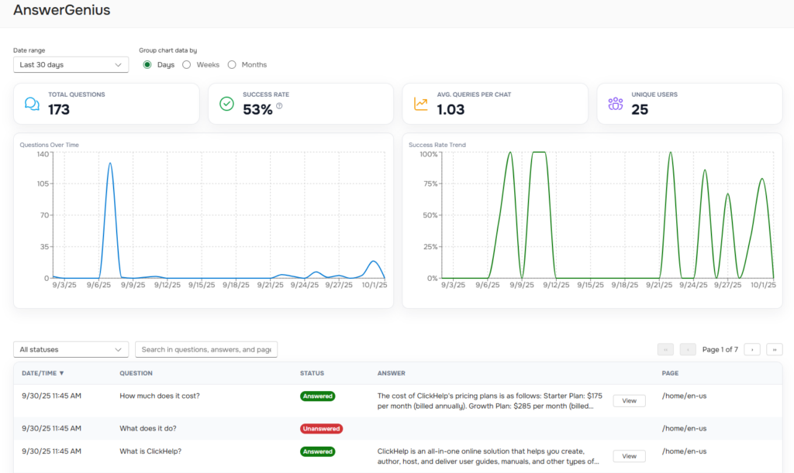Select the Months radio button
Screen dimensions: 794x473
coord(232,65)
